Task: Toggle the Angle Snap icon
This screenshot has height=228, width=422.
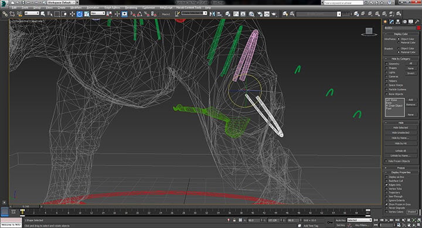Action: (139, 14)
